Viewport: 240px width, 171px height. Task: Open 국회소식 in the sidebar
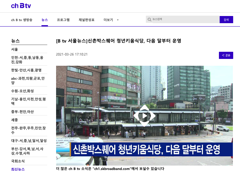(29, 161)
